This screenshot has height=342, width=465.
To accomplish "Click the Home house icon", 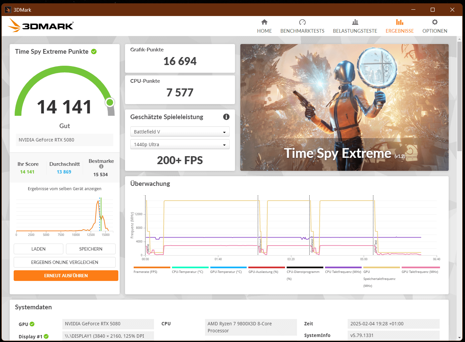I will 264,22.
